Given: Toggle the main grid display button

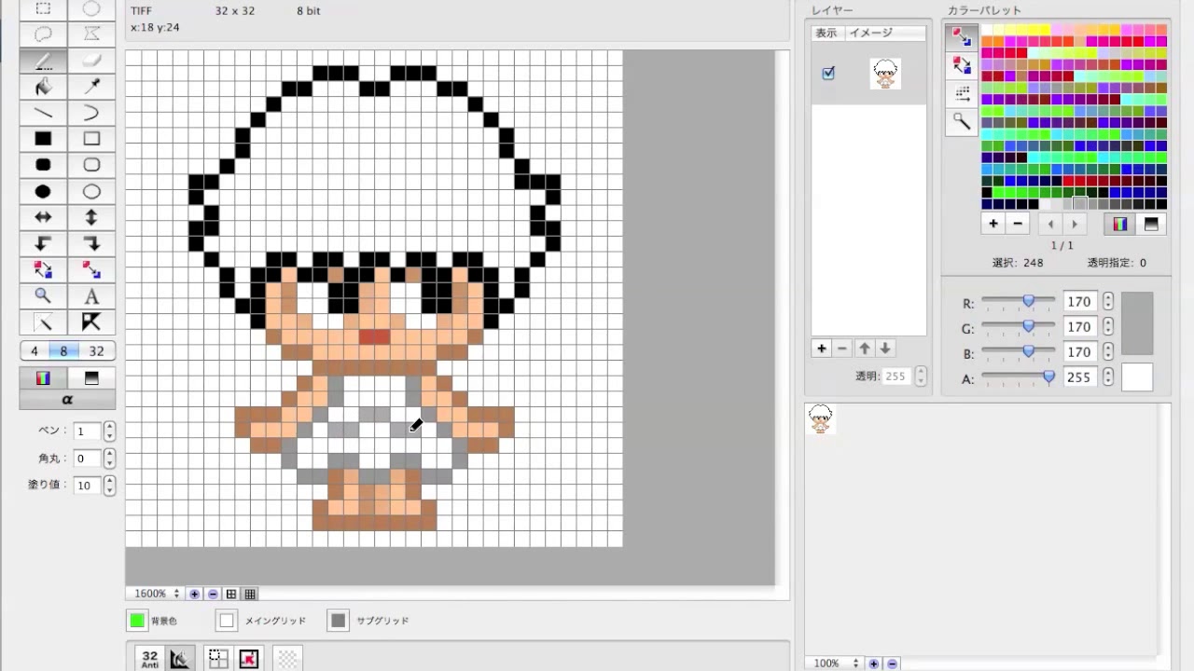Looking at the screenshot, I should (231, 594).
